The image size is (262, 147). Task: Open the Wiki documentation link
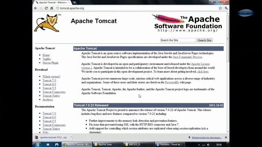pyautogui.click(x=45, y=132)
